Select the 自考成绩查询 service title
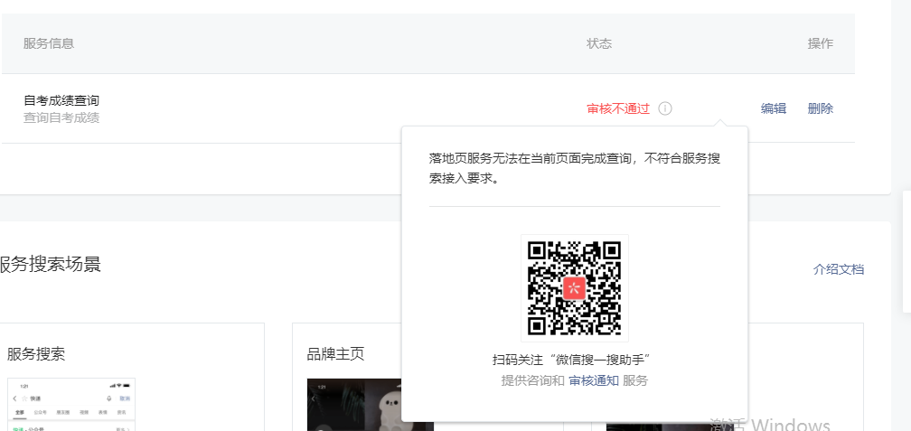The width and height of the screenshot is (911, 431). point(61,100)
